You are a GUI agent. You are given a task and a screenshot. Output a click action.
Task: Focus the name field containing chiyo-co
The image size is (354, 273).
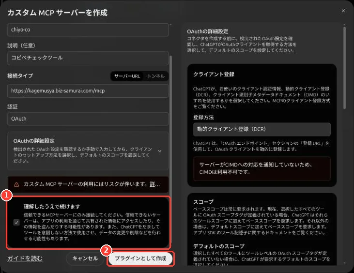pos(88,30)
